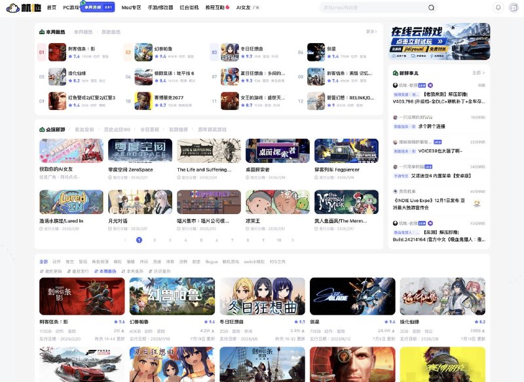Open the 手游/修改器 nav item
Image resolution: width=524 pixels, height=382 pixels.
point(160,7)
